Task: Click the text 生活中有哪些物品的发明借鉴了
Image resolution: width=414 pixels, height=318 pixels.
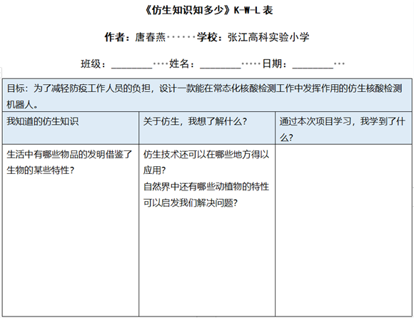Action: pyautogui.click(x=69, y=154)
